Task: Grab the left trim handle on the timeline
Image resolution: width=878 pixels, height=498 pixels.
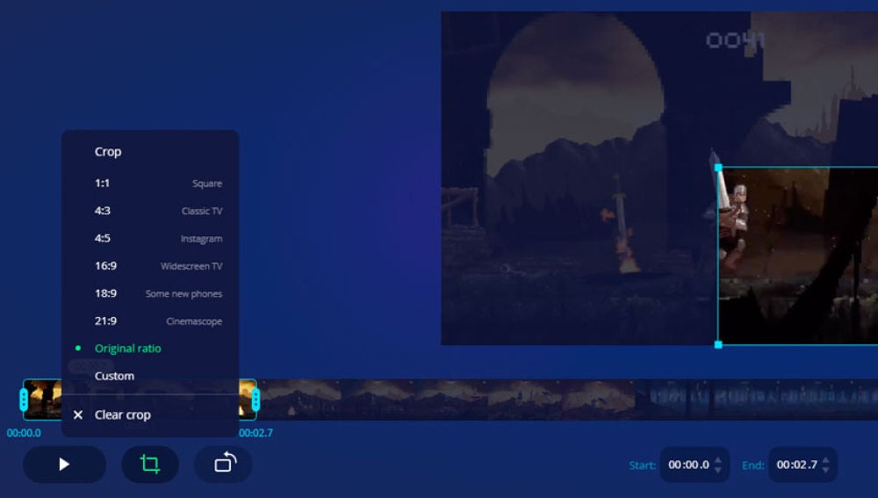Action: click(x=24, y=400)
